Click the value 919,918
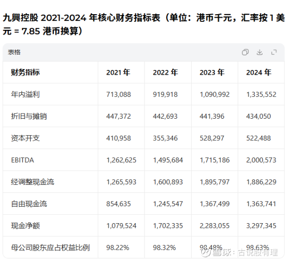The image size is (286, 261). click(165, 95)
